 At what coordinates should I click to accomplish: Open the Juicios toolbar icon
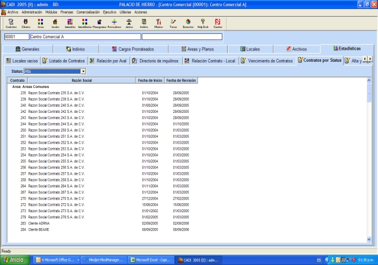click(128, 23)
